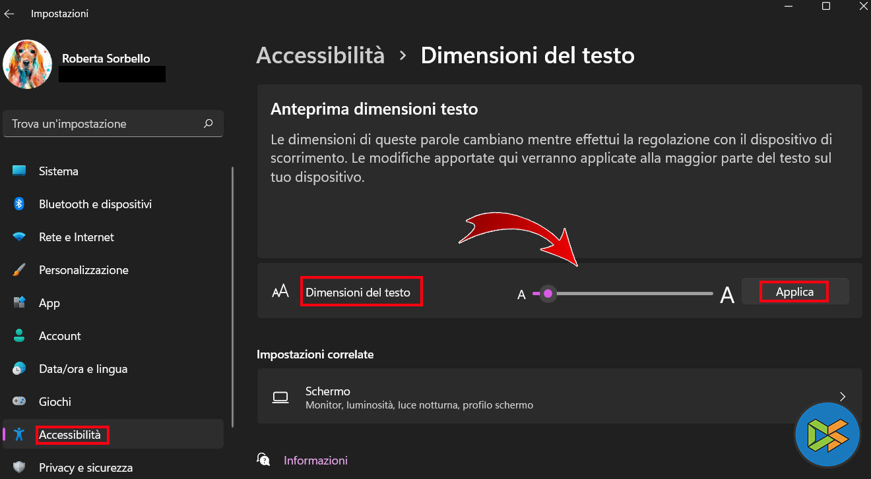The image size is (871, 479).
Task: Click the Account person icon
Action: click(19, 336)
